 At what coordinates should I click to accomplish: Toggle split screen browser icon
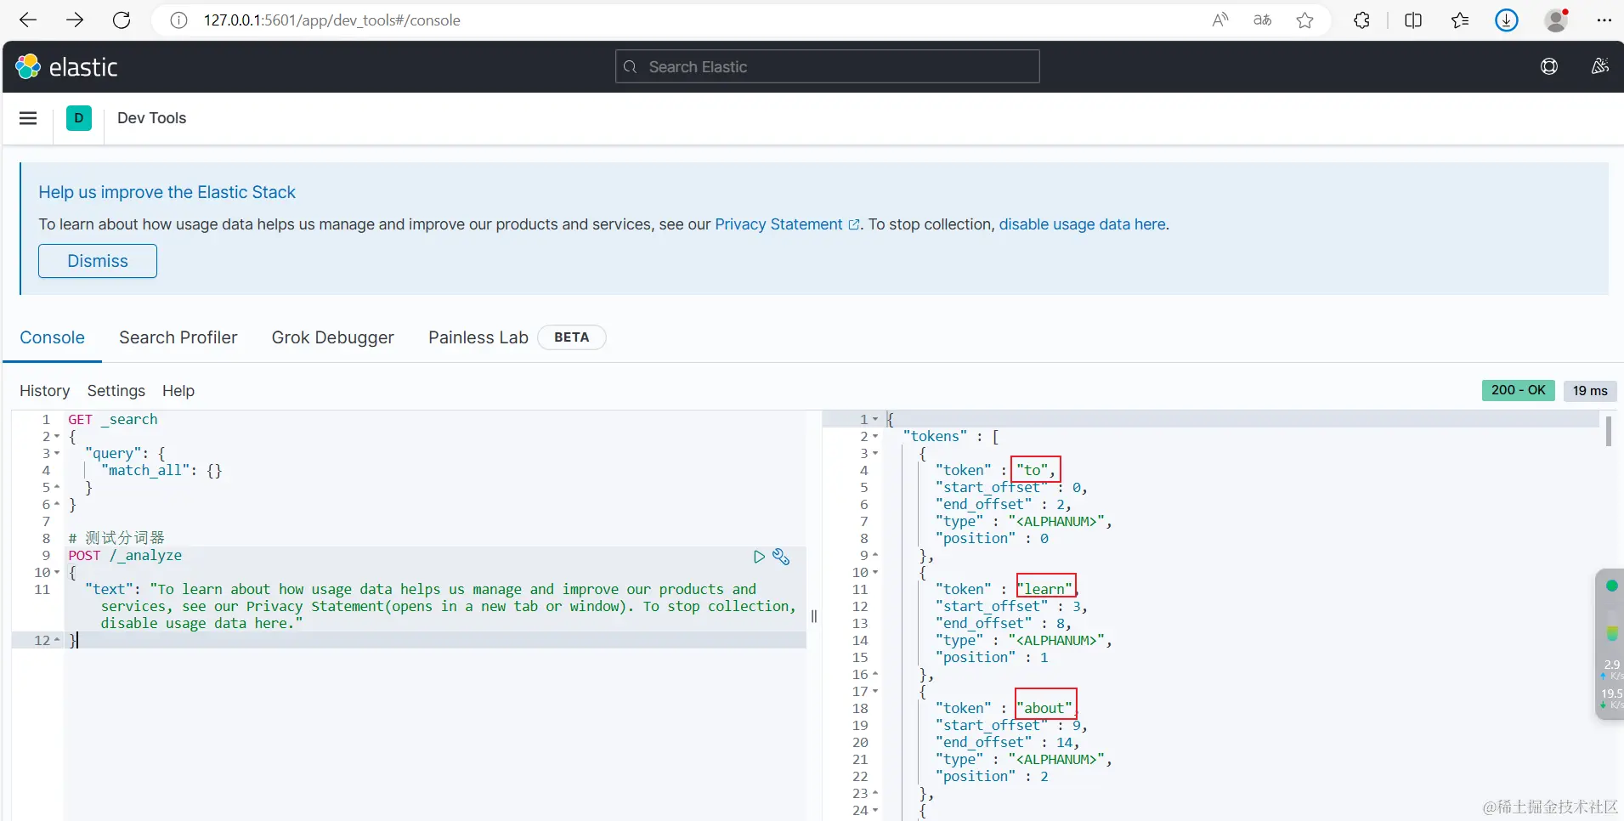(x=1413, y=20)
